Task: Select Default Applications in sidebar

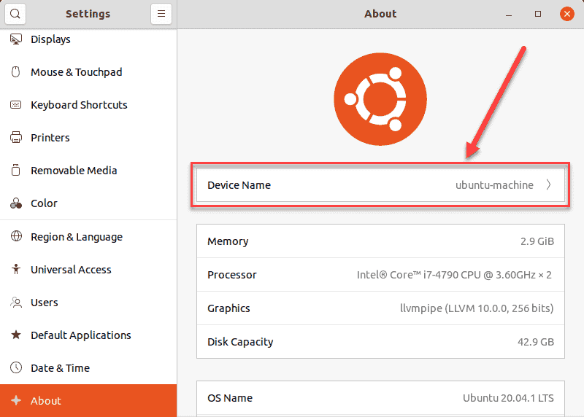Action: click(x=88, y=335)
